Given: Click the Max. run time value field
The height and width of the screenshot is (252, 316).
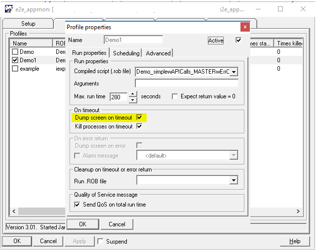Looking at the screenshot, I should (118, 97).
